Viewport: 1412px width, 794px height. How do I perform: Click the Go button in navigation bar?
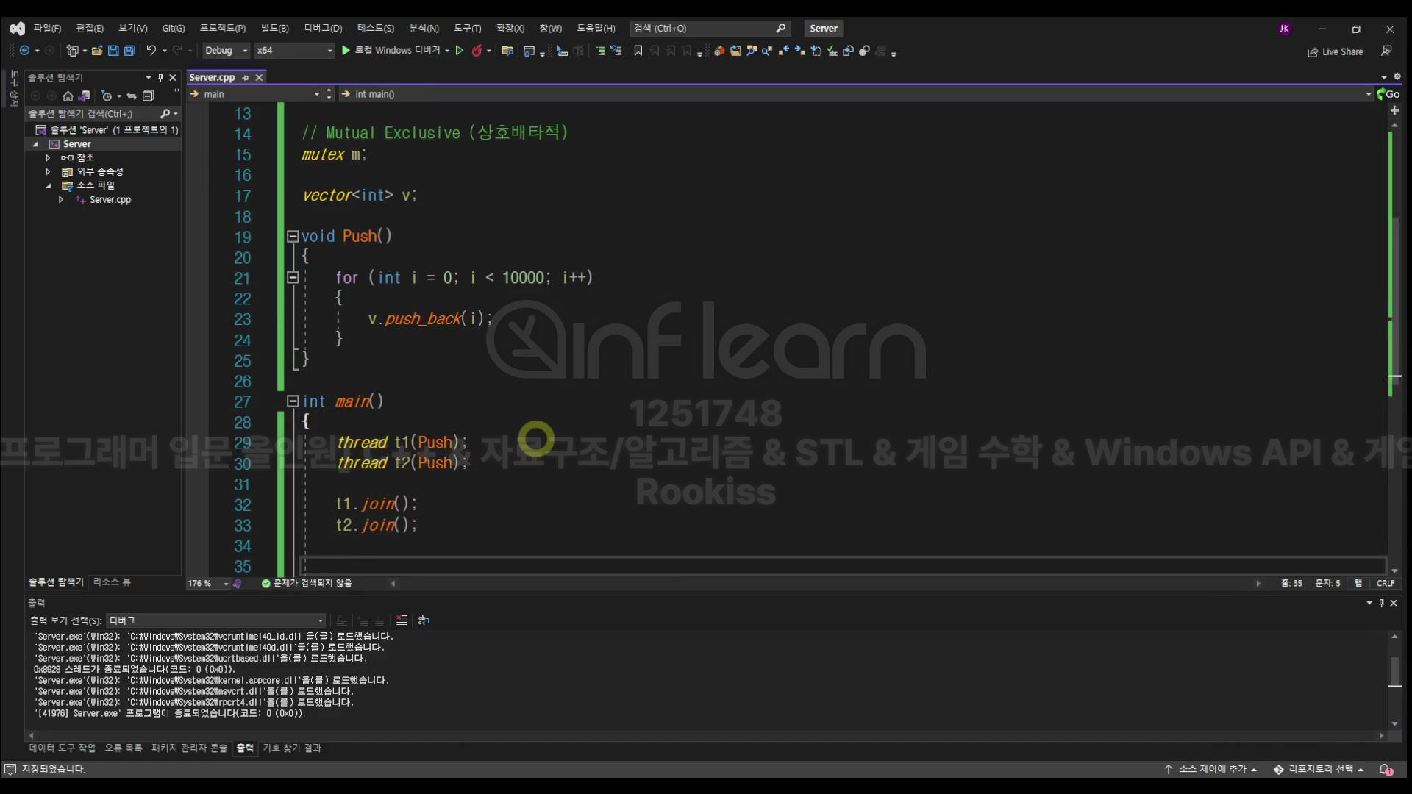pyautogui.click(x=1388, y=94)
